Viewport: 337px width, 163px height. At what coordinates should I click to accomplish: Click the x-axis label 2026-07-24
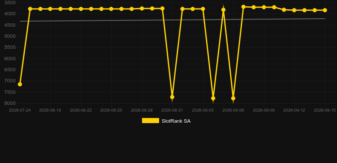click(x=20, y=110)
